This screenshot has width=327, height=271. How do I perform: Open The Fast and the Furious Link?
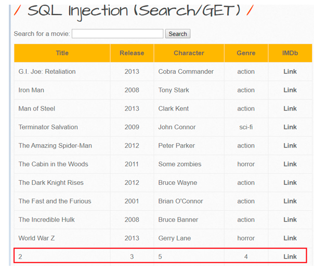(x=290, y=201)
